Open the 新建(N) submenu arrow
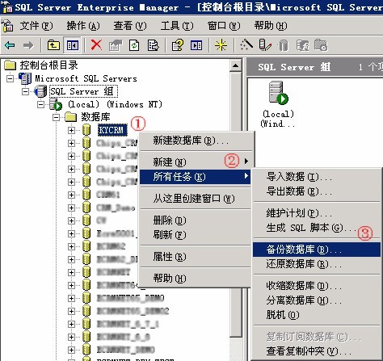Screen dimensions: 383x361 246,162
